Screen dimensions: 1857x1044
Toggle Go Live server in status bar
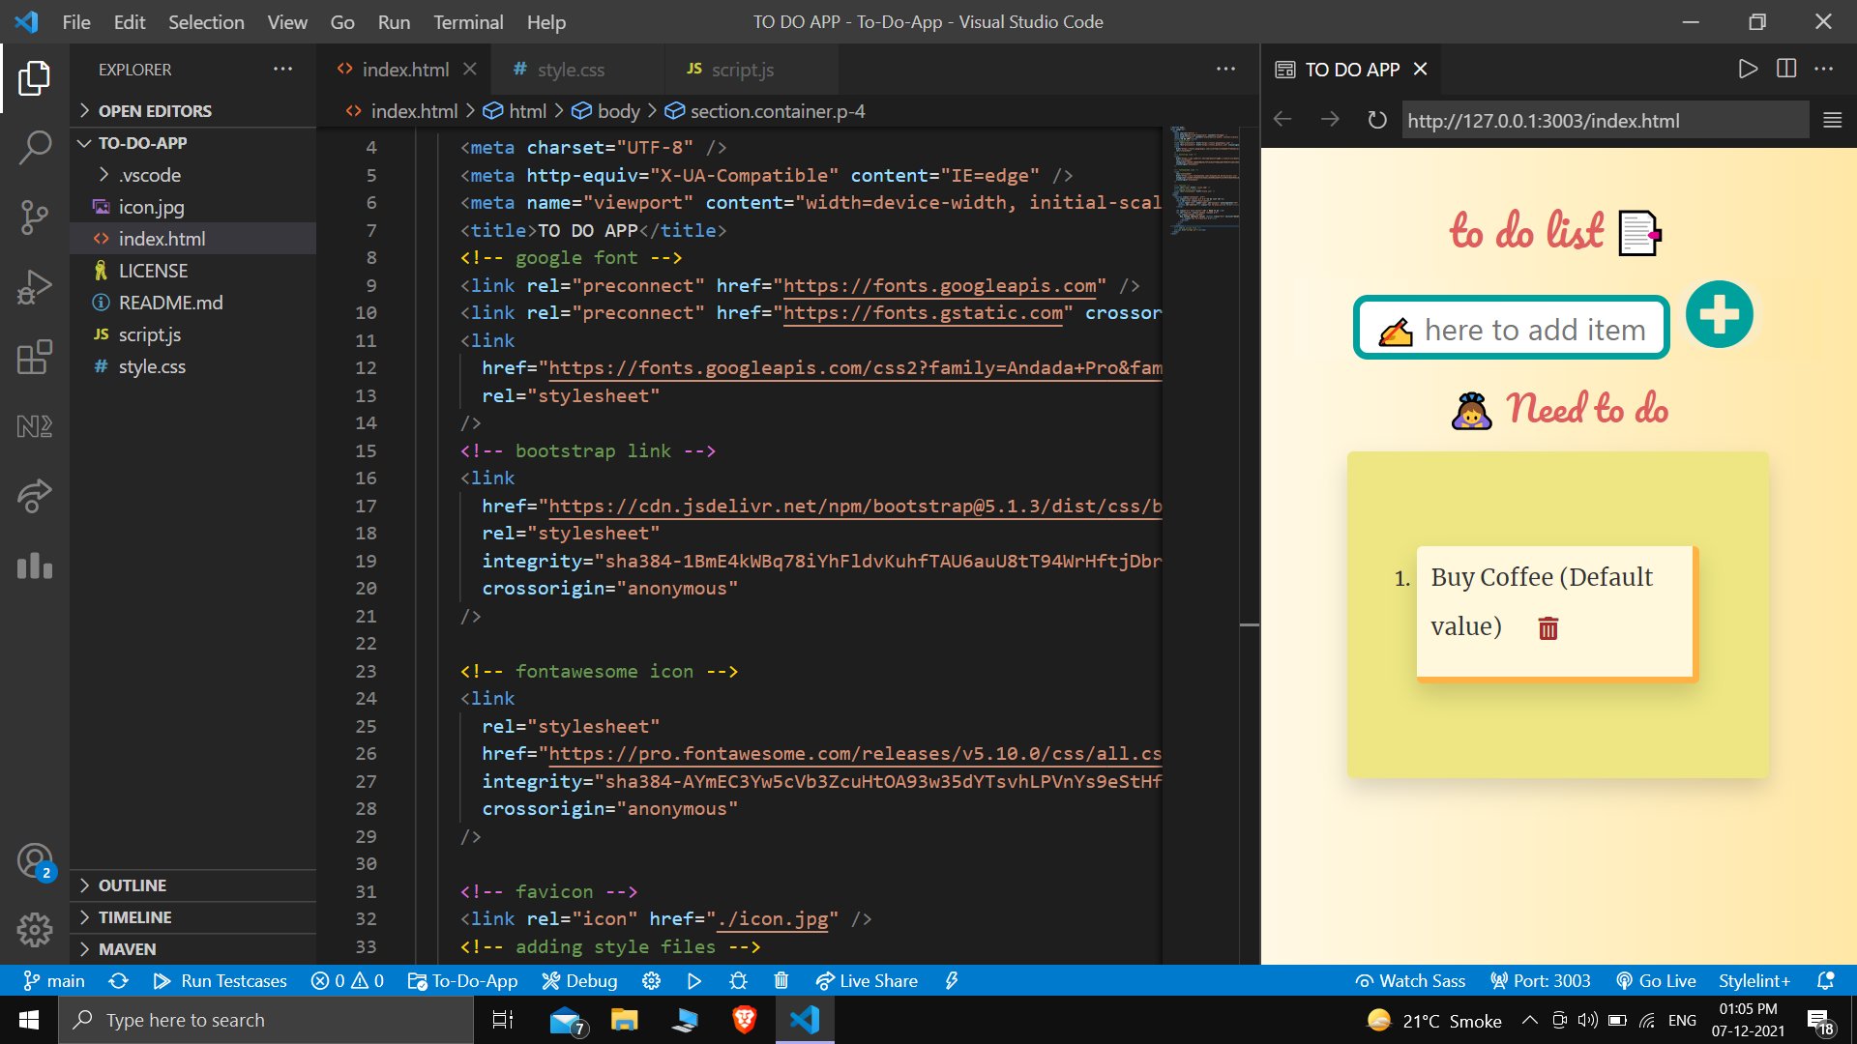click(1656, 980)
